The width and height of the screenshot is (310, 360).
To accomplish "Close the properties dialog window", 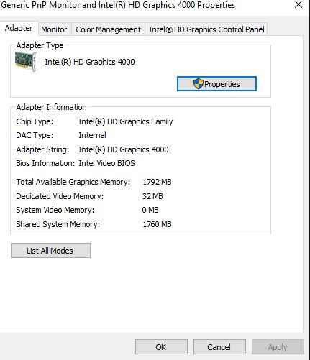I will [x=298, y=4].
